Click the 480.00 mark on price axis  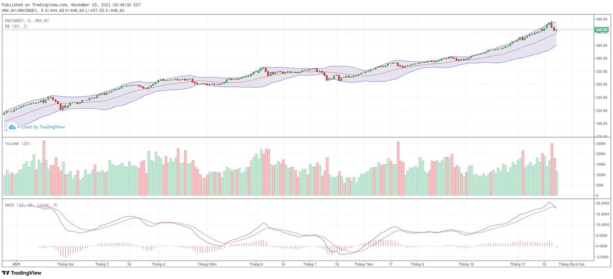[x=602, y=19]
